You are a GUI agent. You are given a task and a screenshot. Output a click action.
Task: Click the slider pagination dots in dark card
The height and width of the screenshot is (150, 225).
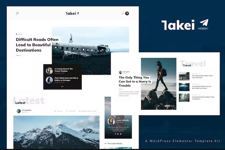coord(63,86)
